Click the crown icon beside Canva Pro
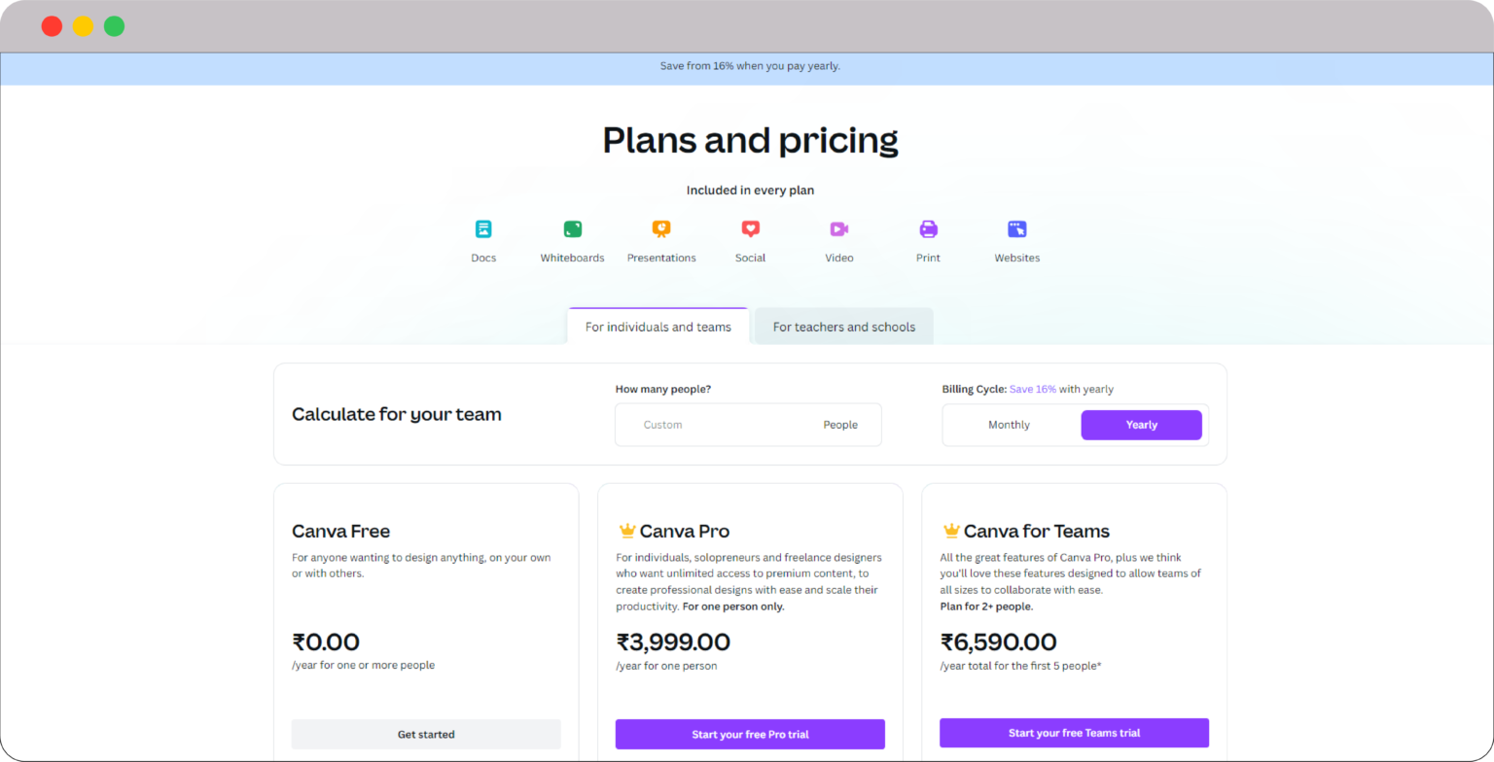This screenshot has width=1494, height=762. point(625,529)
